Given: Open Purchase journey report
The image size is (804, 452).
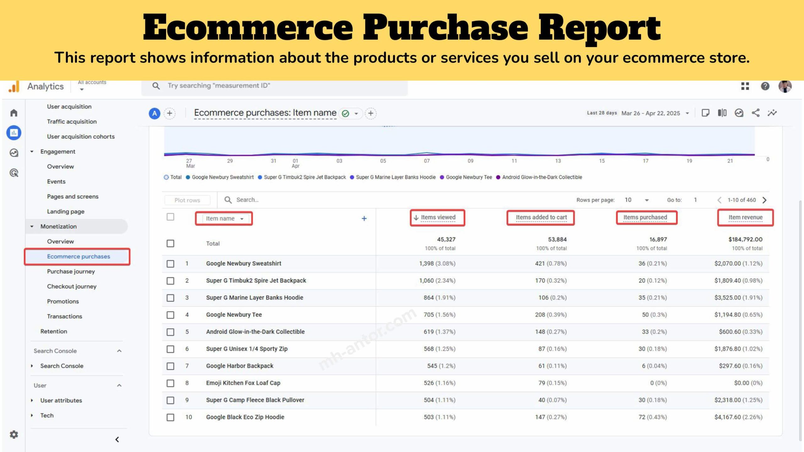Looking at the screenshot, I should [x=71, y=272].
